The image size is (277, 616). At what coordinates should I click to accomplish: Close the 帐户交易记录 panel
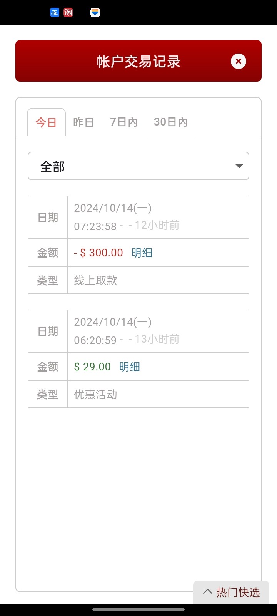click(x=239, y=61)
